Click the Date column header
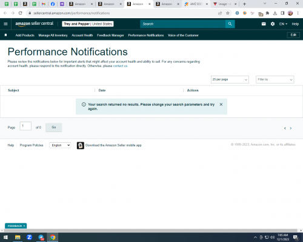 pyautogui.click(x=102, y=90)
